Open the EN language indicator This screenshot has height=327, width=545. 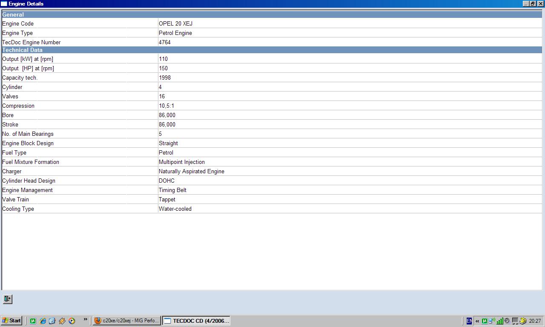[469, 321]
